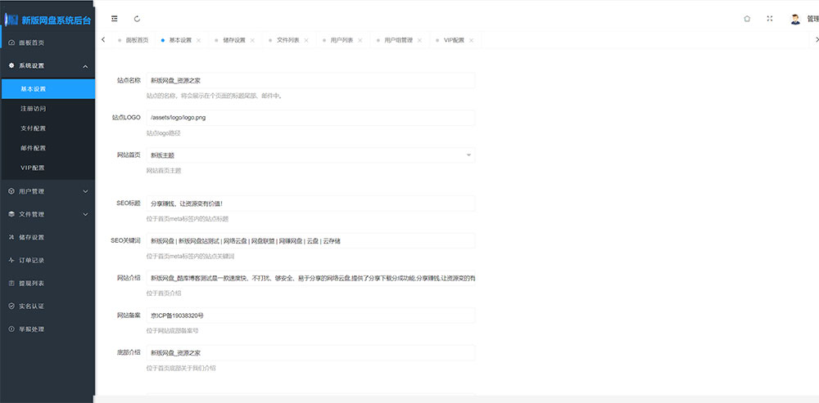Image resolution: width=819 pixels, height=403 pixels.
Task: Close the 储存设置 tab
Action: pos(252,40)
